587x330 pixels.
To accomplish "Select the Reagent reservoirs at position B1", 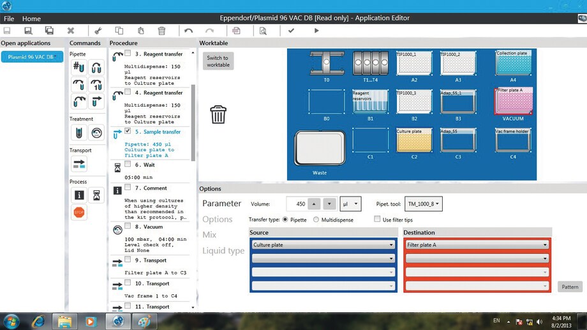I will pyautogui.click(x=370, y=101).
